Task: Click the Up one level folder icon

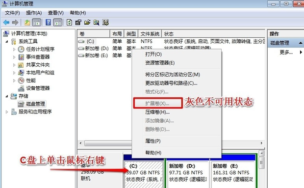Action: tap(27, 23)
